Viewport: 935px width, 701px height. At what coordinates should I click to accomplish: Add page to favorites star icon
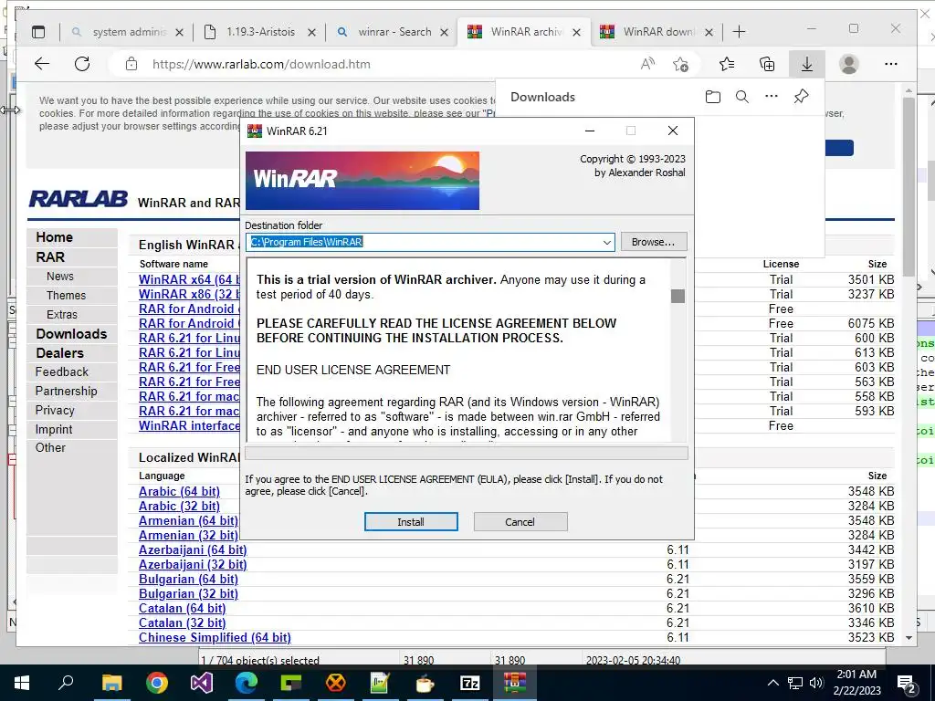coord(680,64)
